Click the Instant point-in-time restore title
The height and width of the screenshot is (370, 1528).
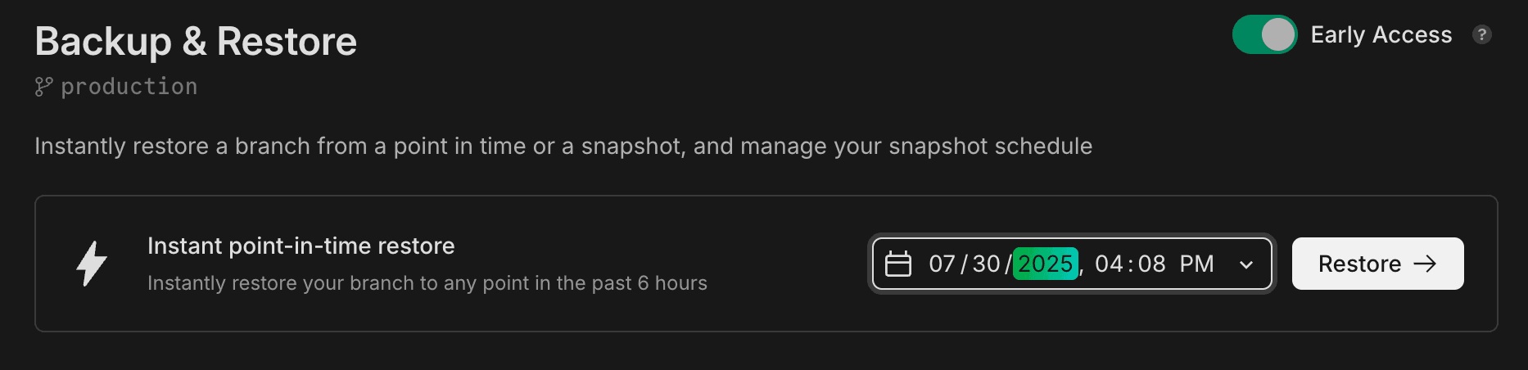coord(301,246)
